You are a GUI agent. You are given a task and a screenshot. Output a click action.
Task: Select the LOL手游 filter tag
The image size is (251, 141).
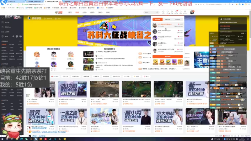(127, 76)
